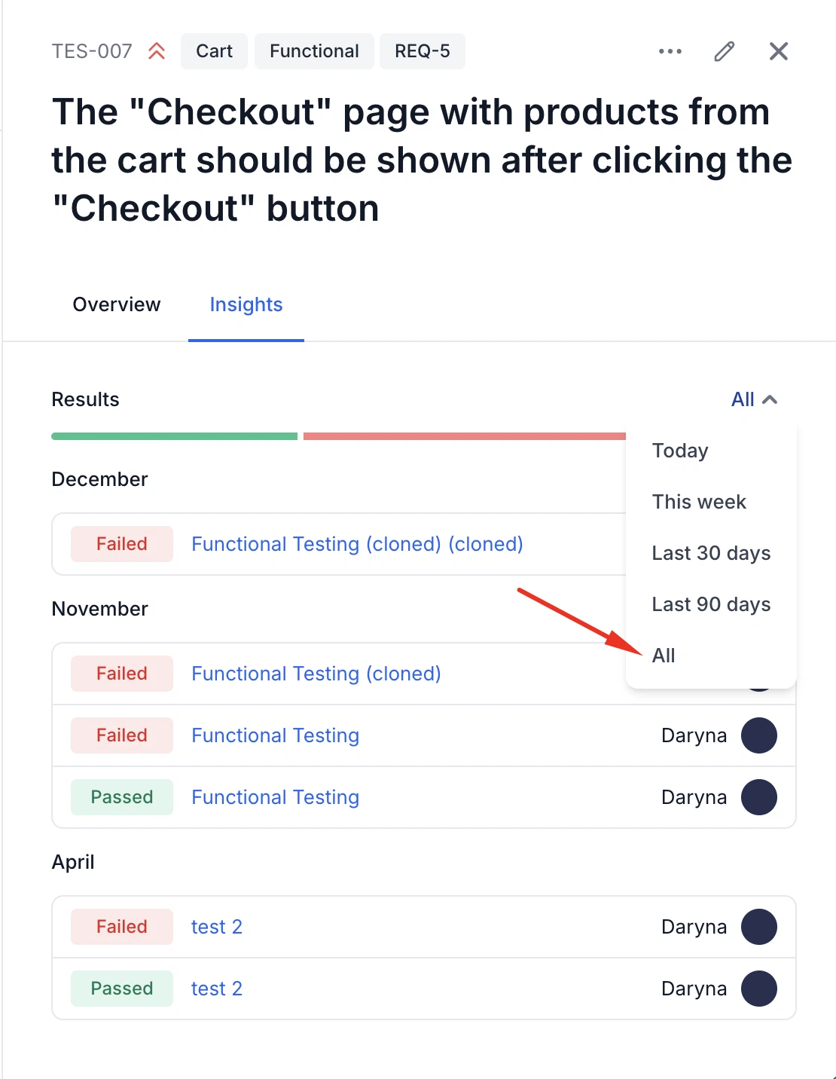Select Last 30 days filter option
This screenshot has width=836, height=1079.
[711, 553]
